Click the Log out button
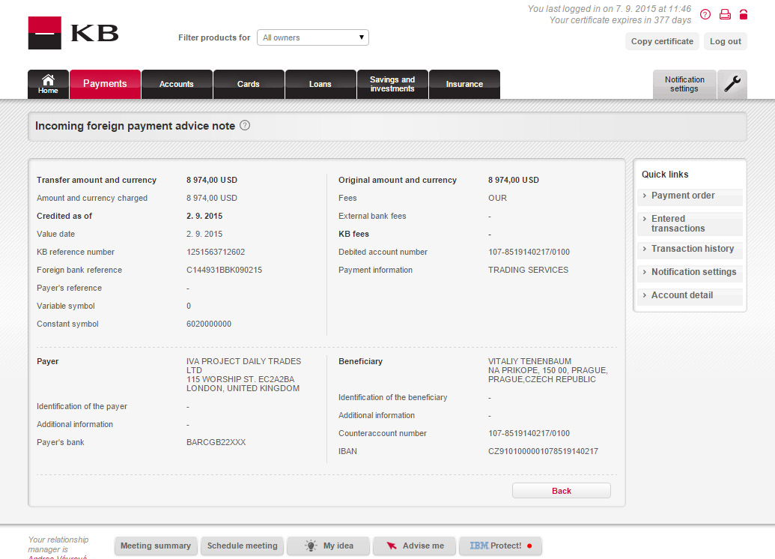Screen dimensions: 775x559 point(725,41)
